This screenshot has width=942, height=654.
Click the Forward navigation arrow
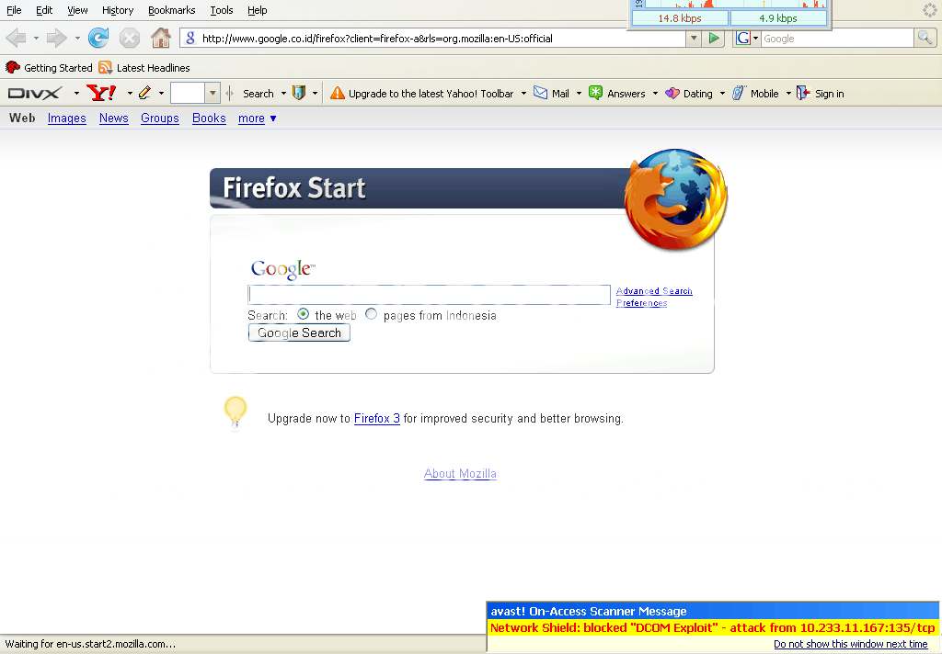coord(56,39)
